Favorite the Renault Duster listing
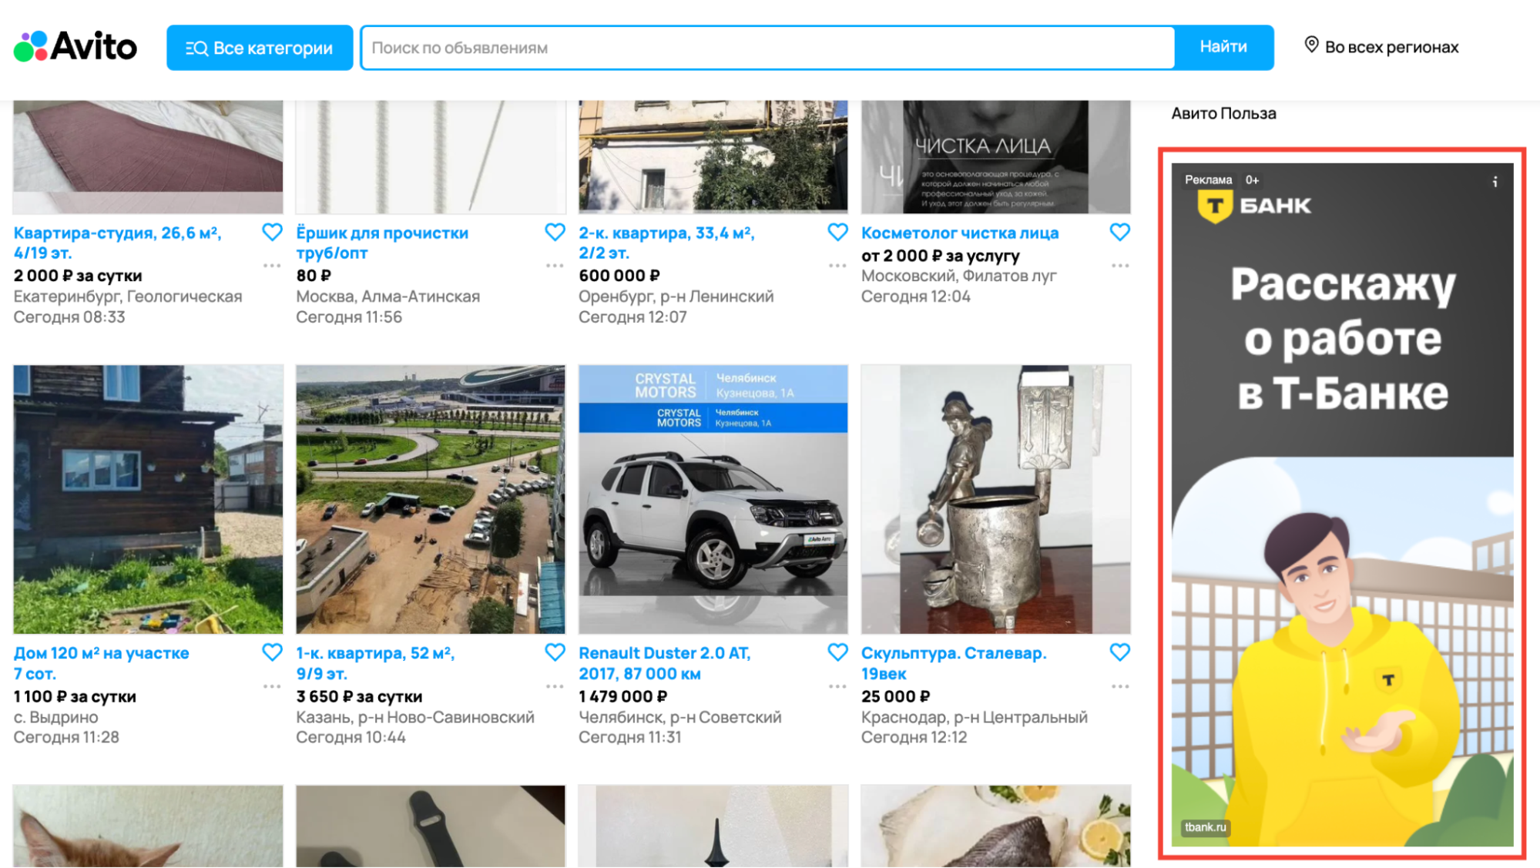This screenshot has width=1540, height=868. [x=837, y=652]
